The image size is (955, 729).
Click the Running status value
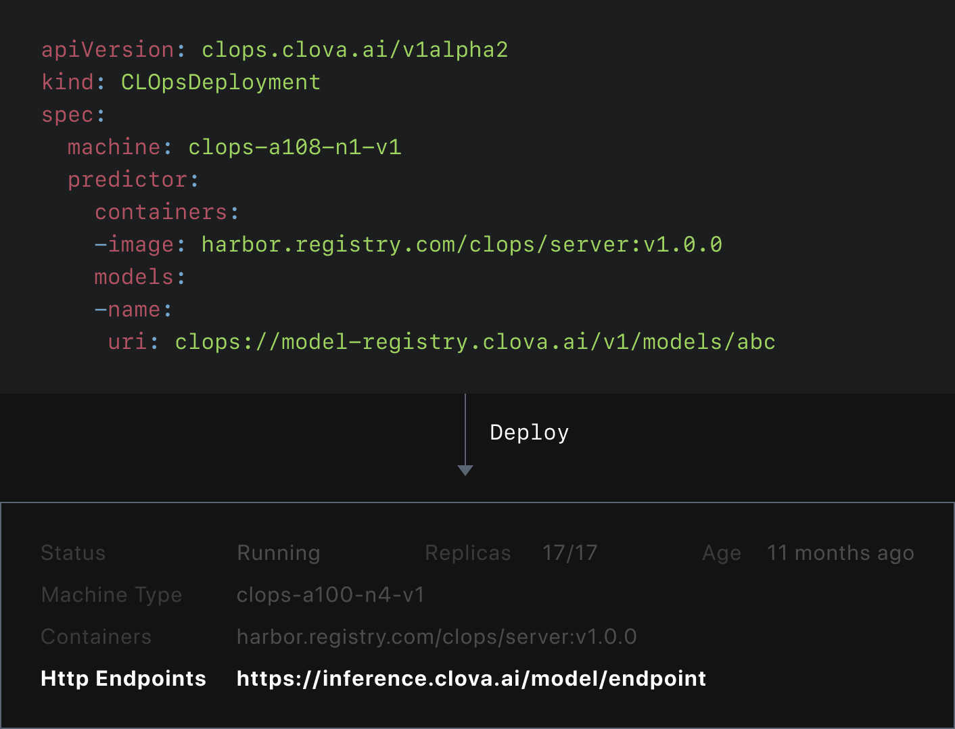pos(279,553)
